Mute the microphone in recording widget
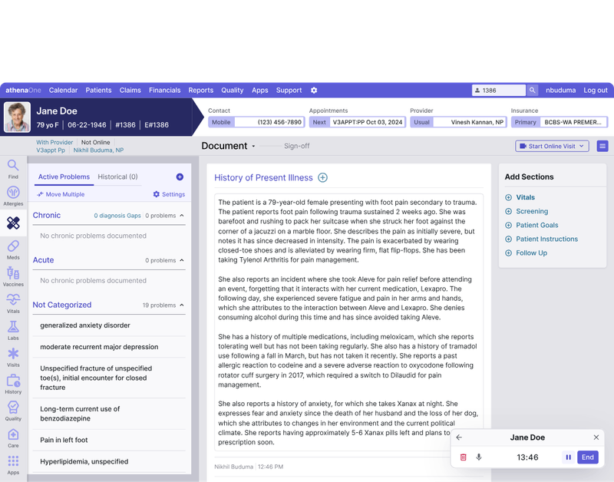Image resolution: width=614 pixels, height=482 pixels. tap(479, 457)
